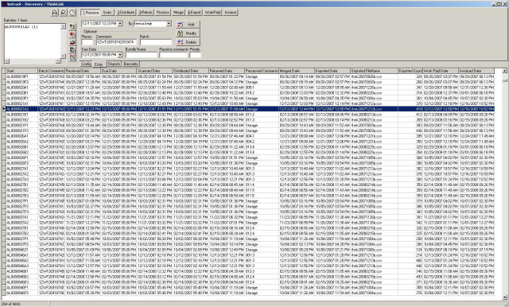Click the document-copy icon beside the batches list
The height and width of the screenshot is (307, 509).
coord(72,50)
